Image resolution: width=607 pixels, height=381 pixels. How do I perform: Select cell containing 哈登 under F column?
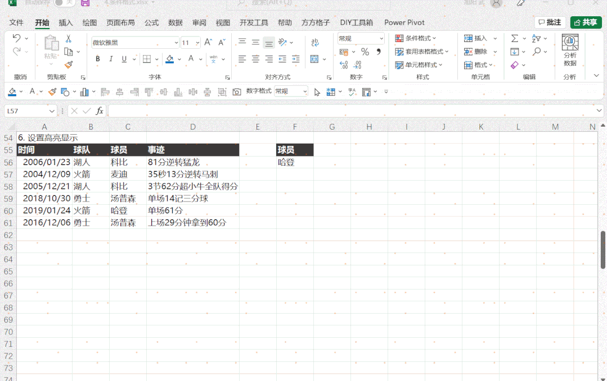click(295, 163)
